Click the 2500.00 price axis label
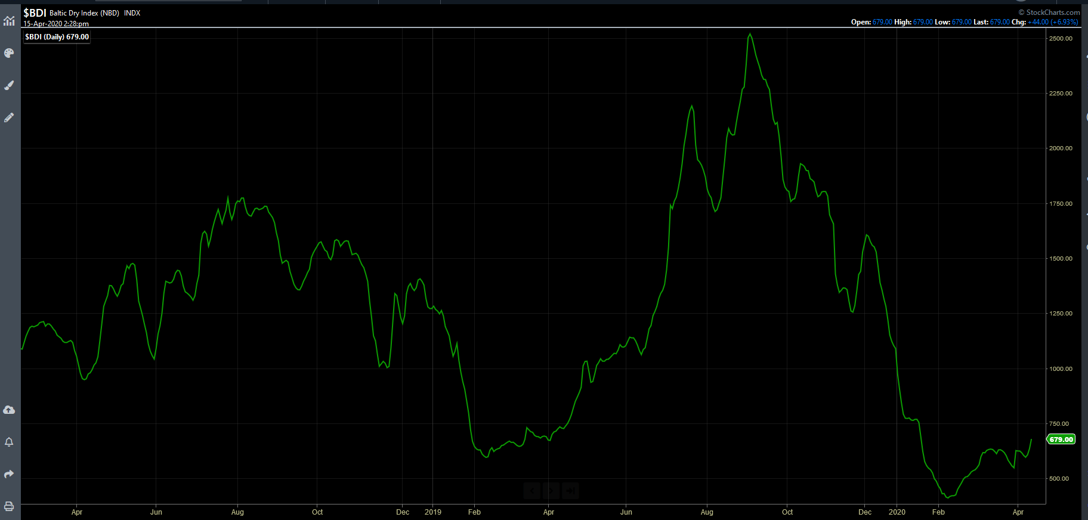 [1061, 38]
